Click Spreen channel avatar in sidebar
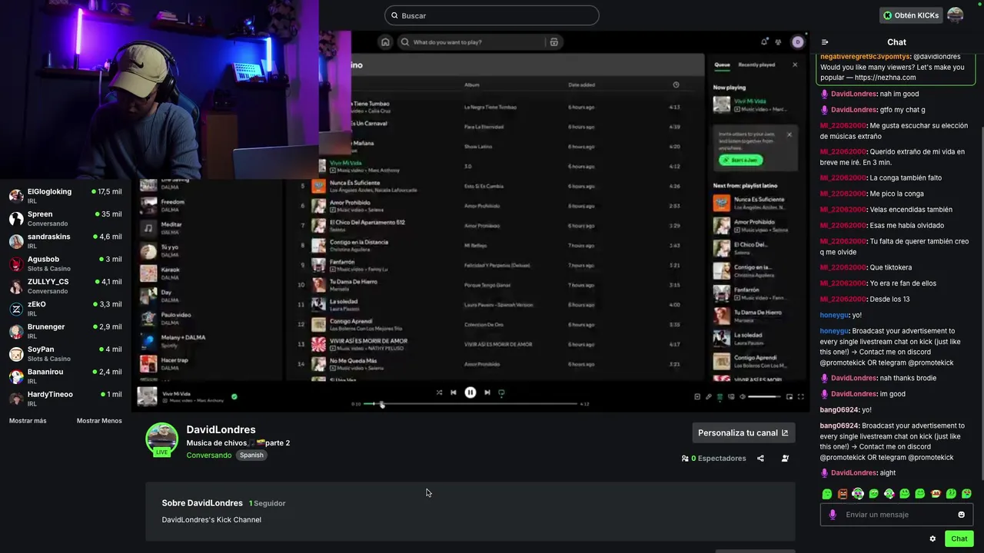The width and height of the screenshot is (984, 553). [x=16, y=219]
